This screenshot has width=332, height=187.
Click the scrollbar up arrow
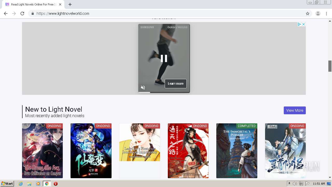pyautogui.click(x=330, y=21)
